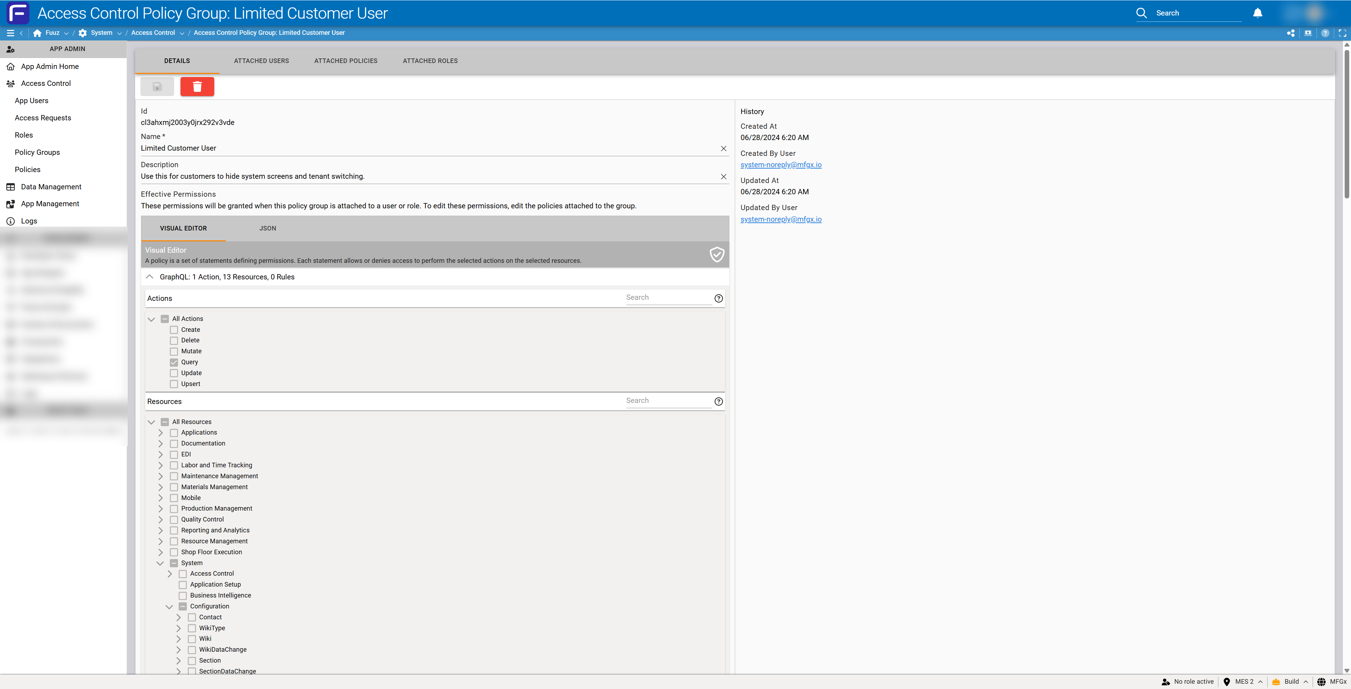Click the Fuuz home icon in breadcrumb
Image resolution: width=1351 pixels, height=689 pixels.
tap(37, 33)
